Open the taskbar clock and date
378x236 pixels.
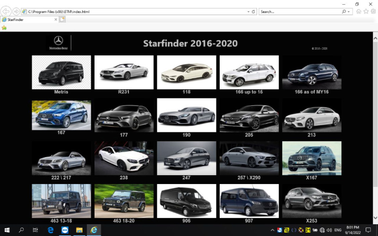tap(352, 230)
